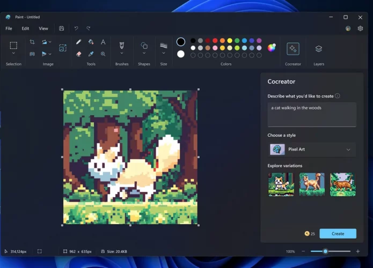Click the line Size icon

pyautogui.click(x=164, y=46)
